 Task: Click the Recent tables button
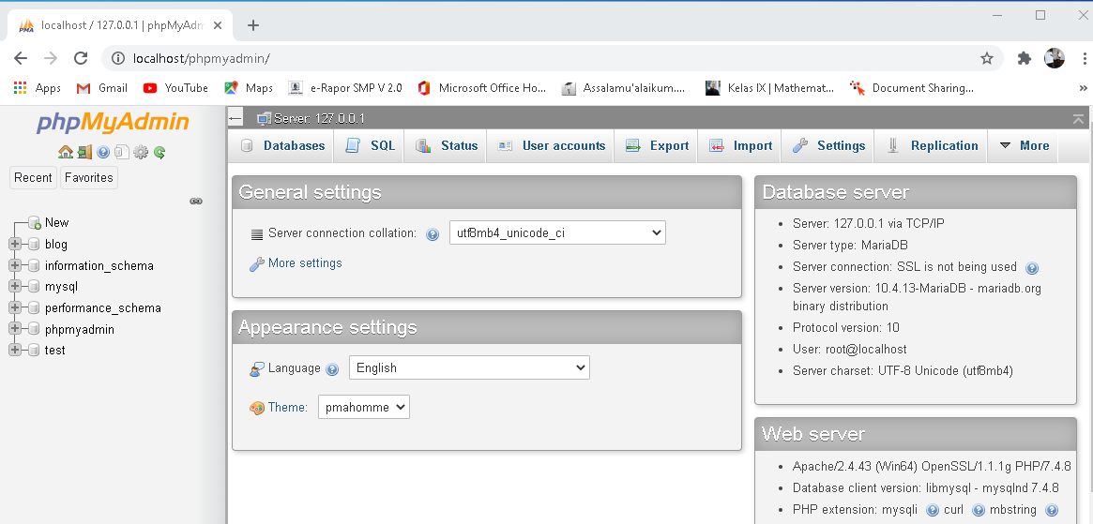33,177
